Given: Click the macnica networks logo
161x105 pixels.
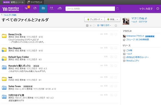Looking at the screenshot, I should pos(11,9).
